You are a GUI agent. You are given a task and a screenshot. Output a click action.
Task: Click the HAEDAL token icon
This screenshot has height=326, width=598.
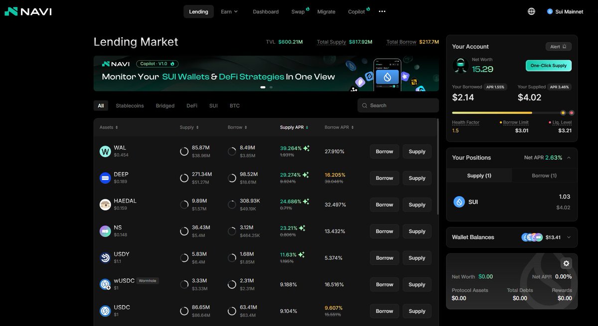(x=105, y=205)
